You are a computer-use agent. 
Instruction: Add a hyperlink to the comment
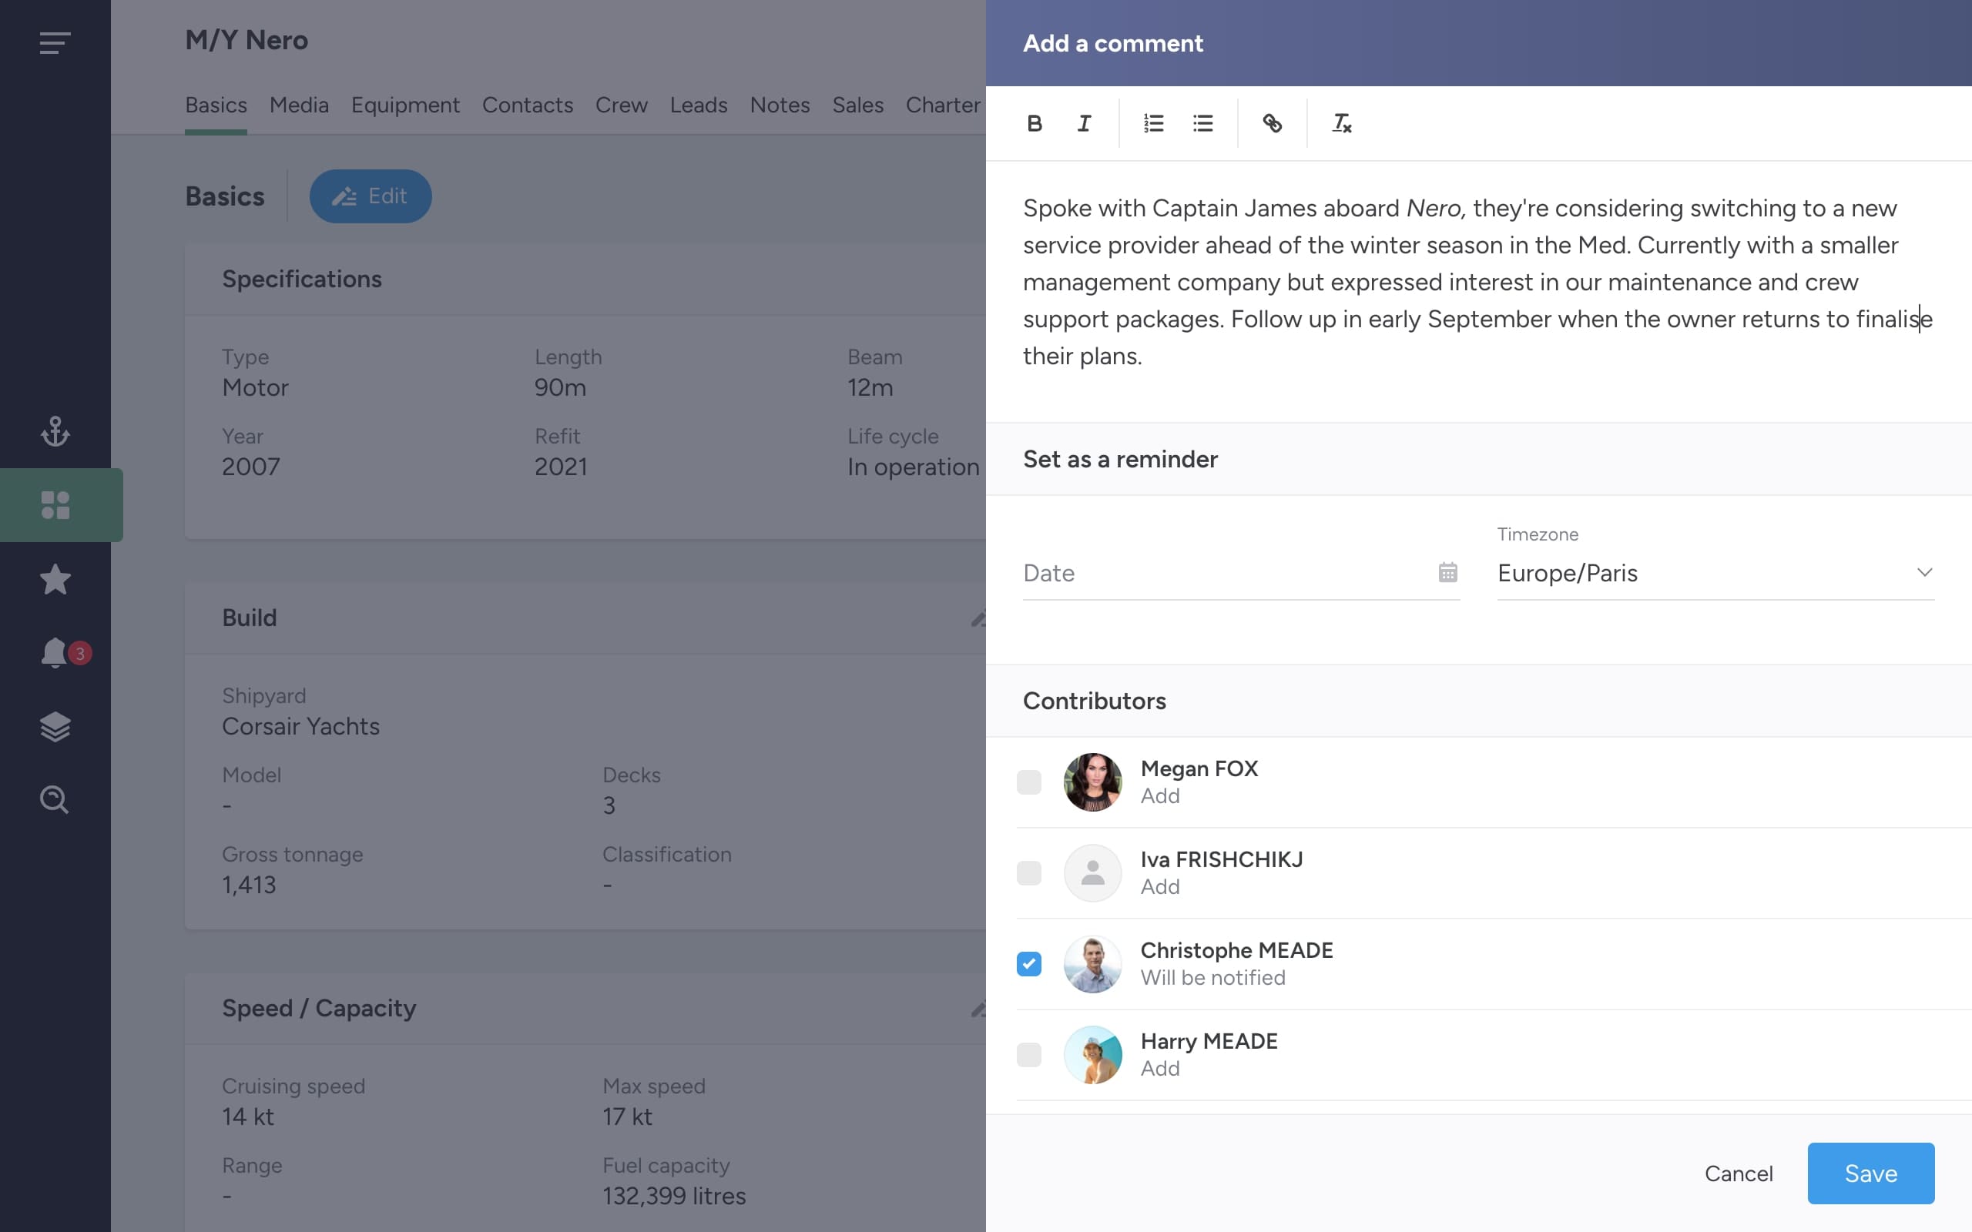[1272, 123]
